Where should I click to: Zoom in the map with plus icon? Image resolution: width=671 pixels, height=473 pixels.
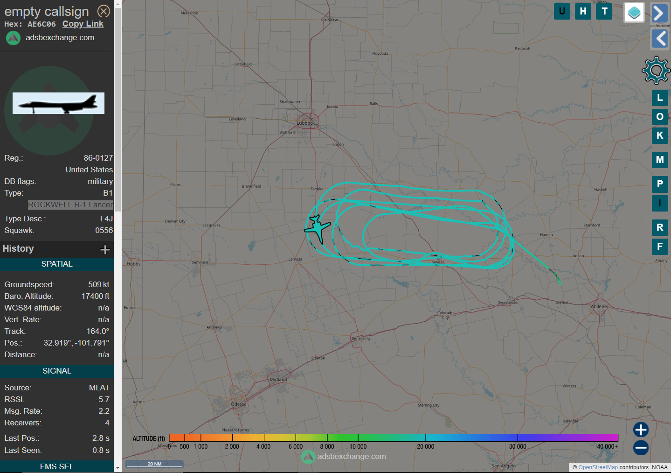641,430
